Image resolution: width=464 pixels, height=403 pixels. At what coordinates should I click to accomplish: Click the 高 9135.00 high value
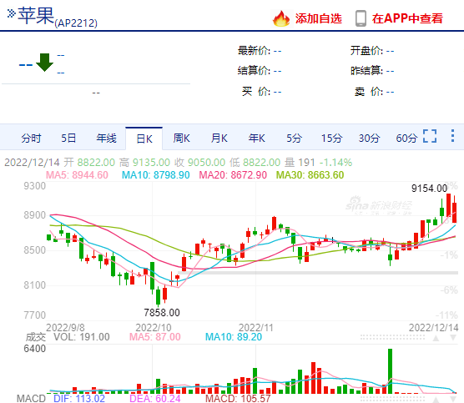(x=144, y=163)
